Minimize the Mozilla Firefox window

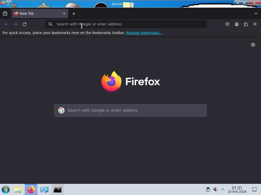pos(238,3)
